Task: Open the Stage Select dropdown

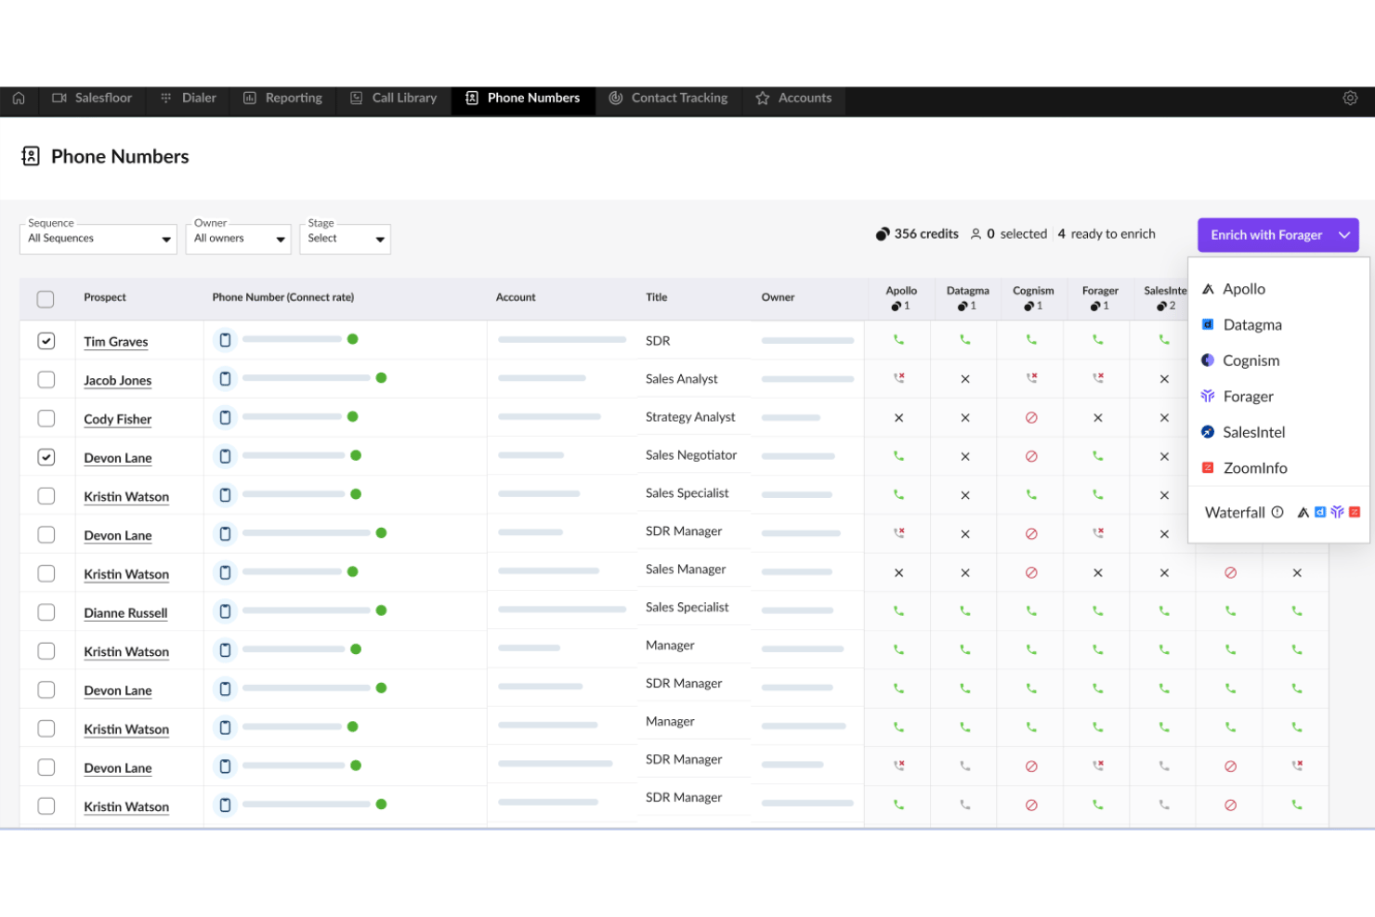Action: click(345, 239)
